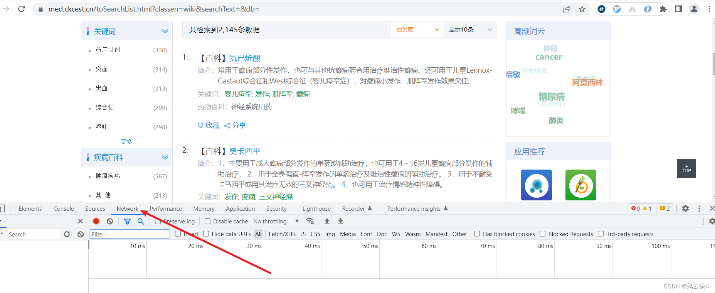This screenshot has height=293, width=715.
Task: Check 3rd-party requests checkbox
Action: pyautogui.click(x=601, y=234)
